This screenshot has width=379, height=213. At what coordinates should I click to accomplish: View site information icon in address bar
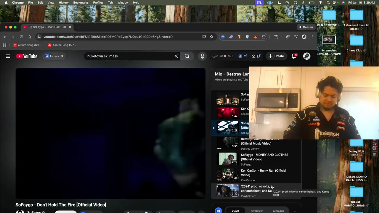pos(39,37)
